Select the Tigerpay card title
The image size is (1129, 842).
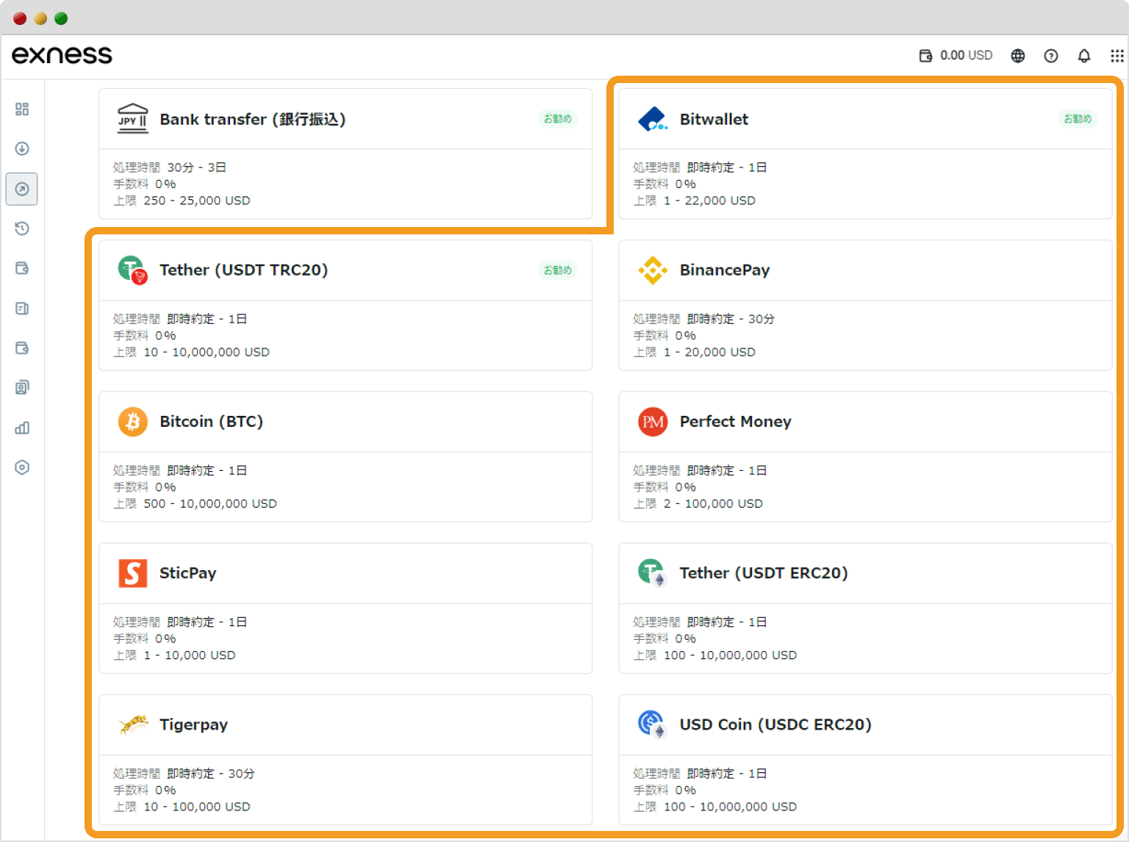[x=193, y=725]
